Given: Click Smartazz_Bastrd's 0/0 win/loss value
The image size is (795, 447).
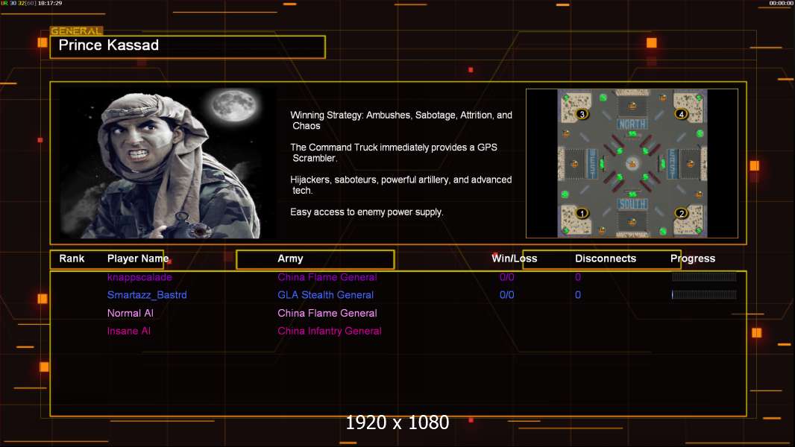Looking at the screenshot, I should [x=507, y=294].
